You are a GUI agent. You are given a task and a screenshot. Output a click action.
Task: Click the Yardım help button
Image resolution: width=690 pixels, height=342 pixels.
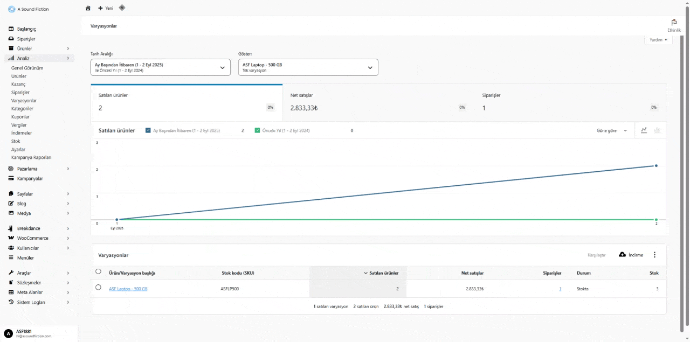click(x=658, y=40)
